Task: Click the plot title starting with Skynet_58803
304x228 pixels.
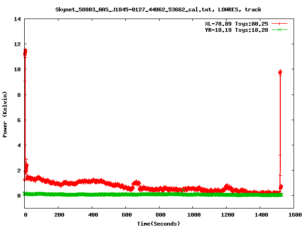Action: [158, 9]
